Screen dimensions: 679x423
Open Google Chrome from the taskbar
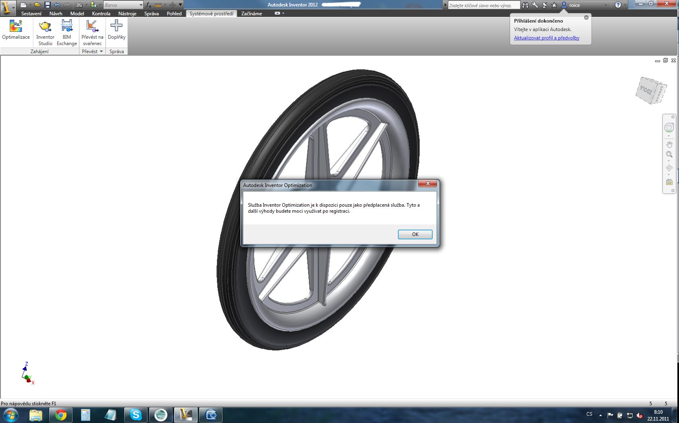61,415
